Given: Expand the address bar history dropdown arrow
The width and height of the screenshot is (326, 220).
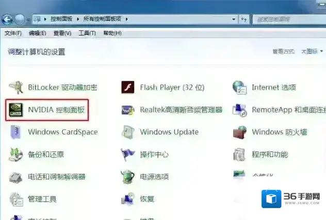Looking at the screenshot, I should [234, 19].
